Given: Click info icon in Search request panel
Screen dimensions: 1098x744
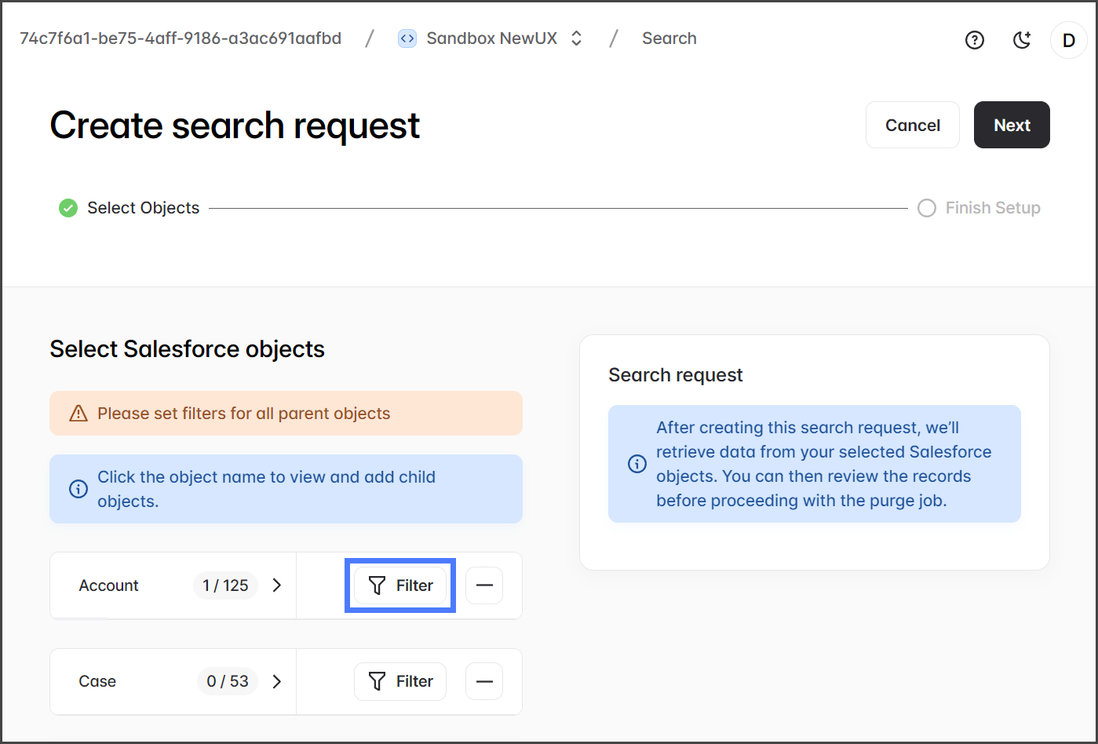Looking at the screenshot, I should [x=637, y=464].
